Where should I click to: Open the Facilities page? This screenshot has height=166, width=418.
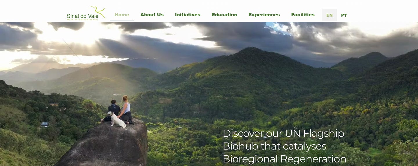(303, 15)
